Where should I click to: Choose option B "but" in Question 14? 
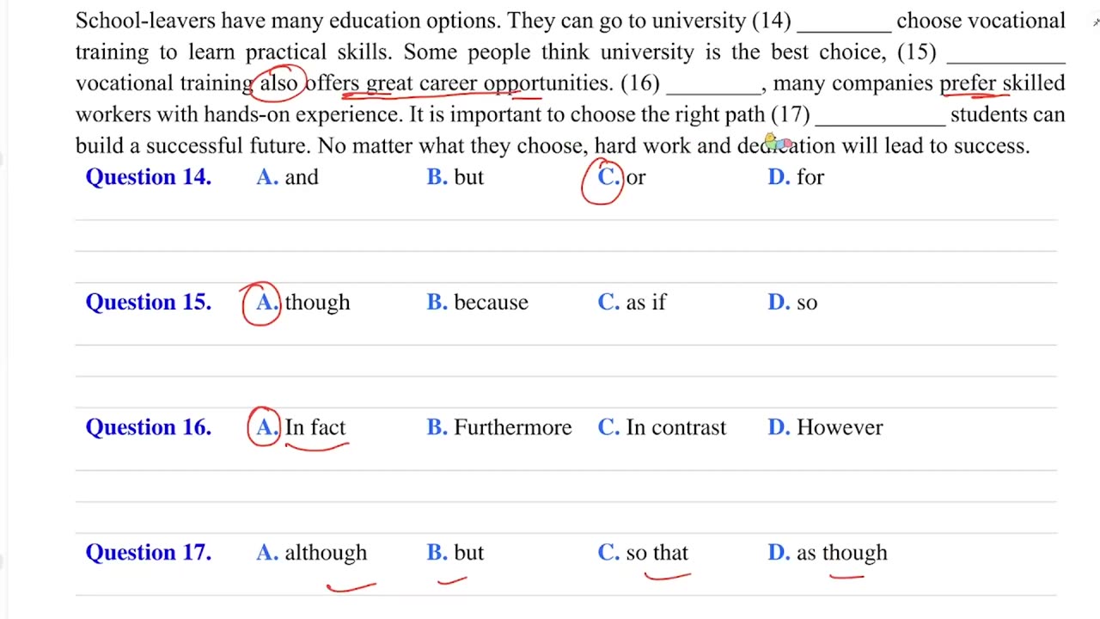455,177
